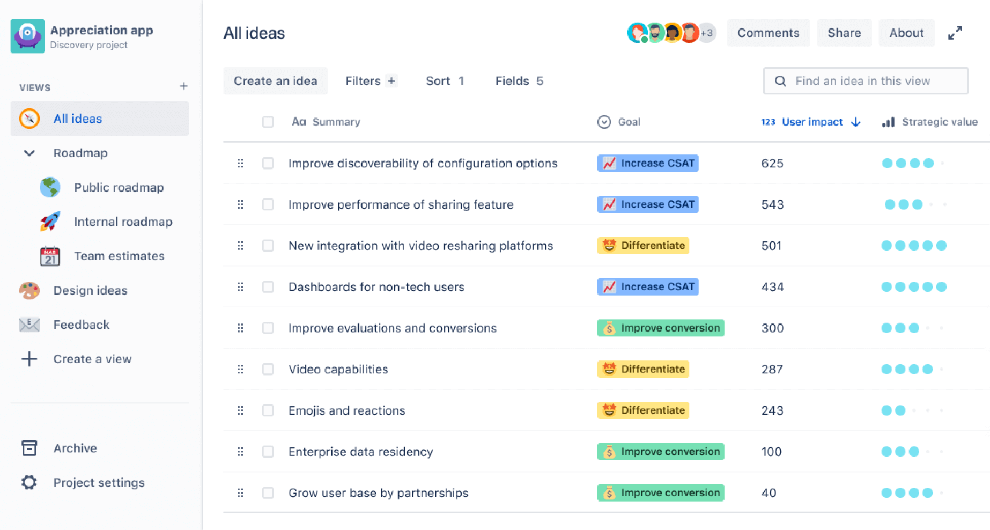Collapse the Roadmap section chevron
This screenshot has height=530, width=990.
pyautogui.click(x=29, y=153)
